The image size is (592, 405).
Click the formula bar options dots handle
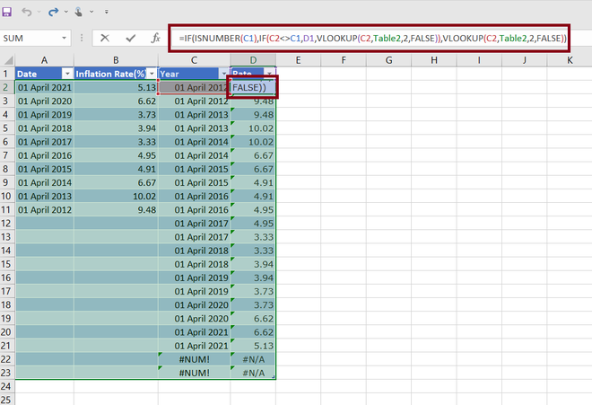(82, 39)
